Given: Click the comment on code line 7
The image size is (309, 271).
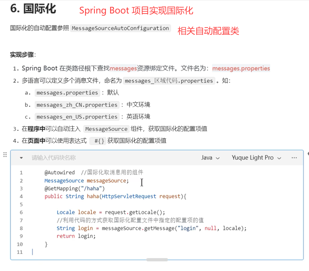Looking at the screenshot, I should (130, 220).
